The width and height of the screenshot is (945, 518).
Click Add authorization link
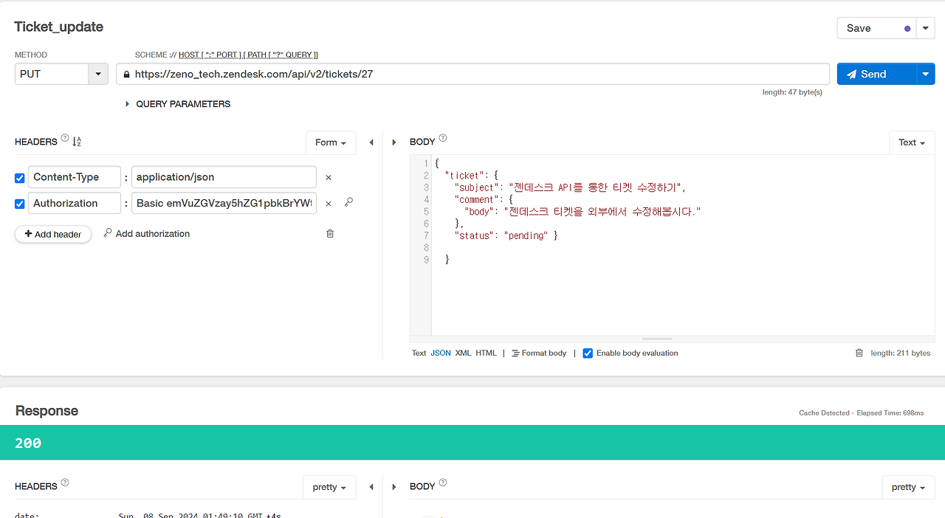(x=147, y=233)
